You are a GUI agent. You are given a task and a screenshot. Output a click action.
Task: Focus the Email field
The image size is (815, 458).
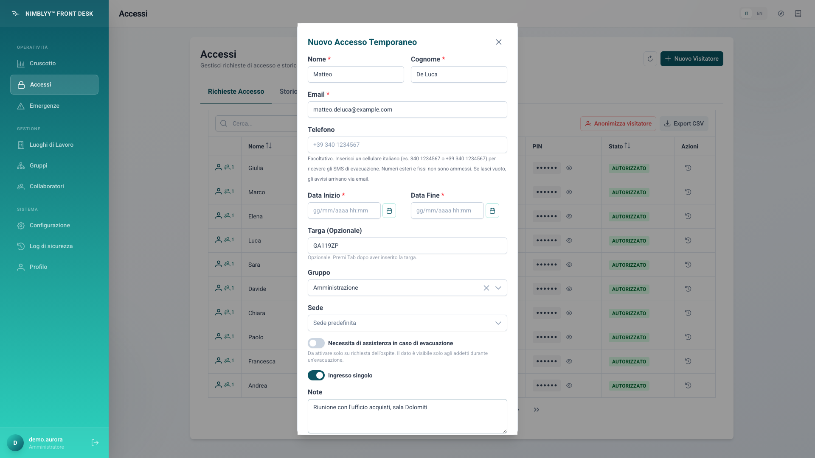407,110
